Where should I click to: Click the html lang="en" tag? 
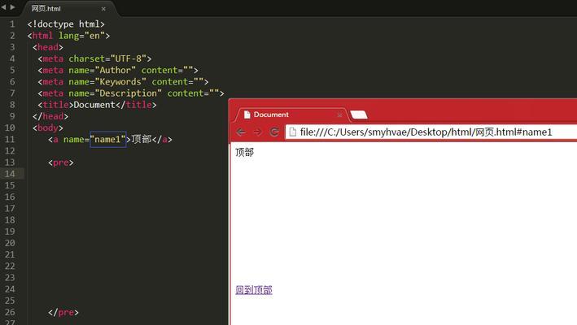[x=68, y=36]
